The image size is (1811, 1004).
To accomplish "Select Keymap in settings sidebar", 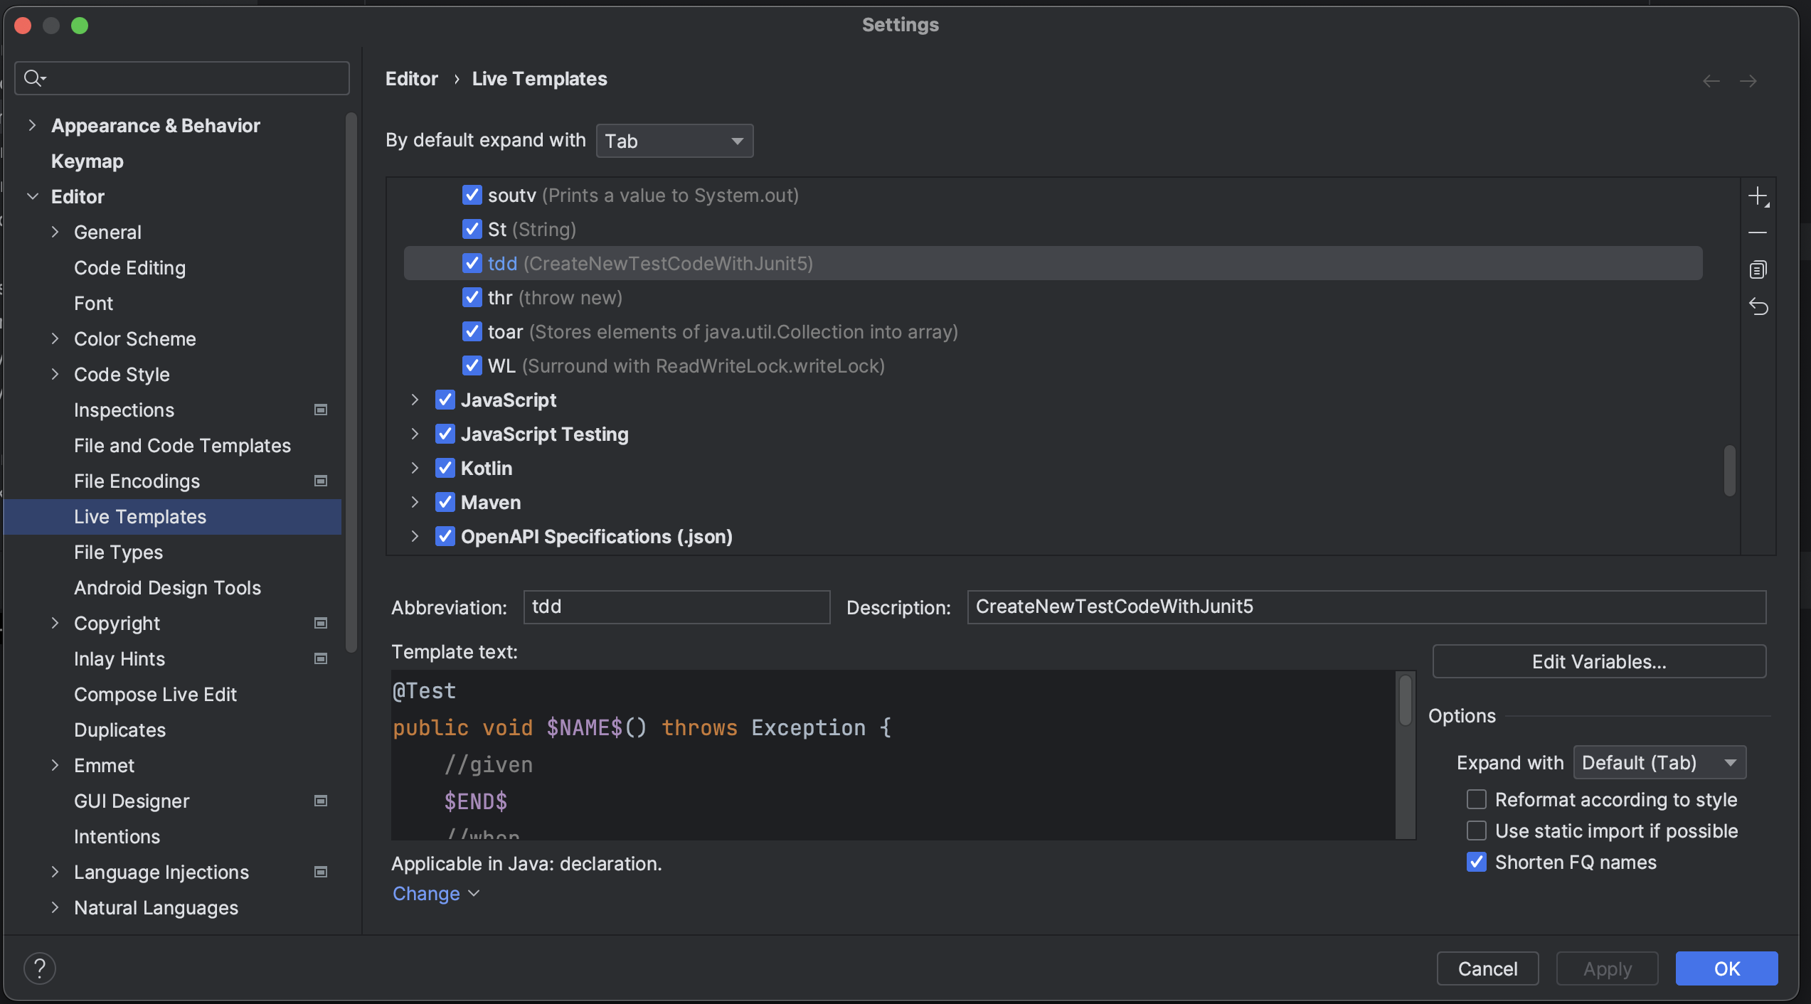I will 87,161.
